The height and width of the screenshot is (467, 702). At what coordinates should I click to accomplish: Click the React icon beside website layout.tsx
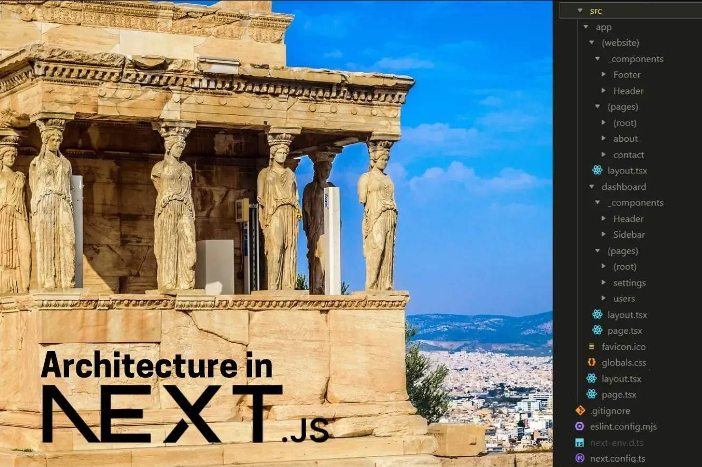[597, 170]
